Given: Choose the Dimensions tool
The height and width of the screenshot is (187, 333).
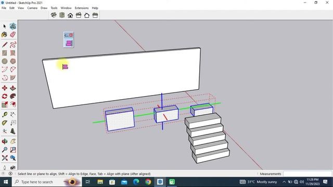Looking at the screenshot, I should [12, 115].
